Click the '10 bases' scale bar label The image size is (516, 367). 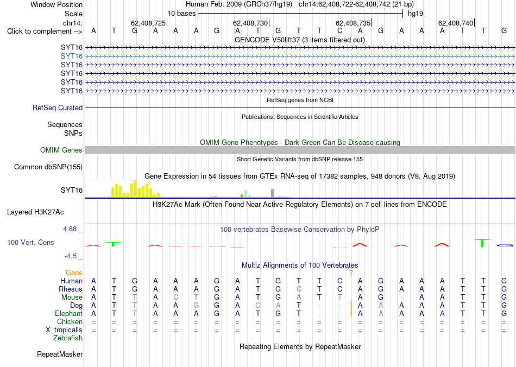181,14
